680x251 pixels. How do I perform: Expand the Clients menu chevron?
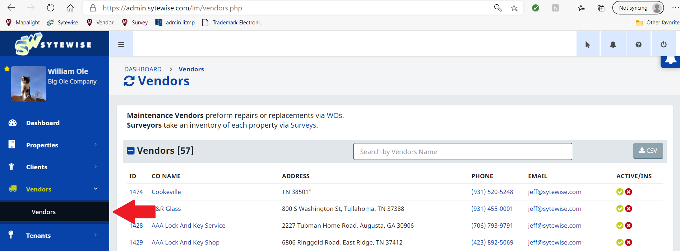[x=96, y=167]
